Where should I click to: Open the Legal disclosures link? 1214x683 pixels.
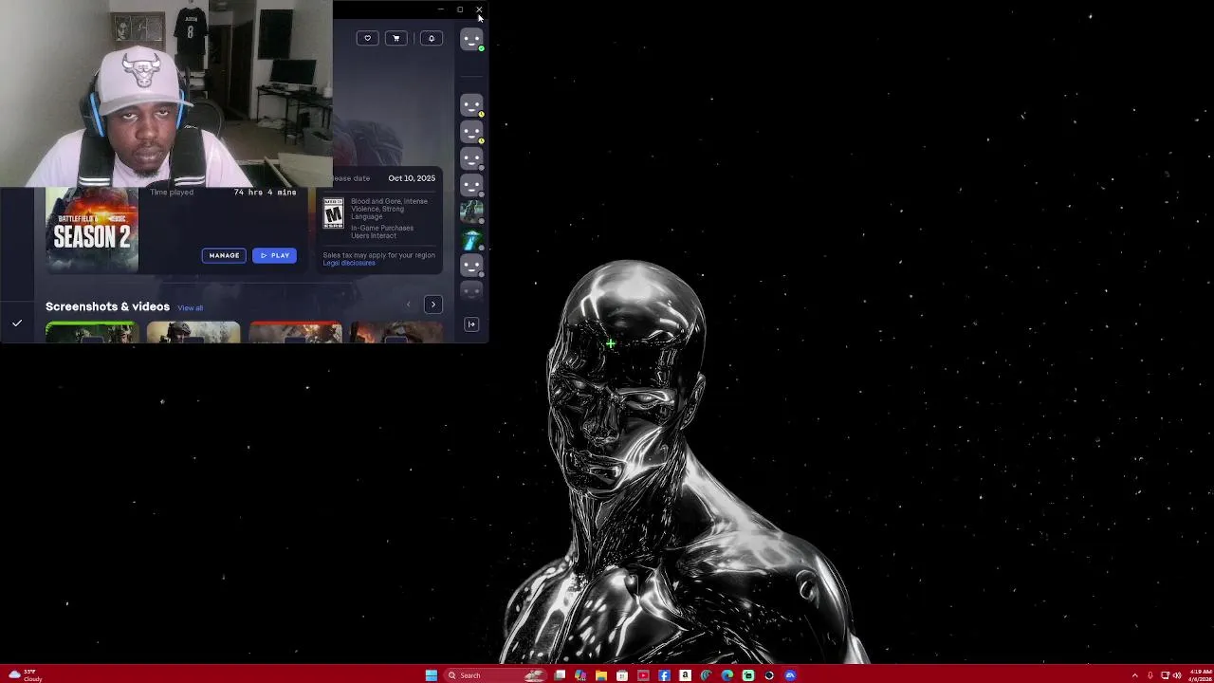(349, 263)
